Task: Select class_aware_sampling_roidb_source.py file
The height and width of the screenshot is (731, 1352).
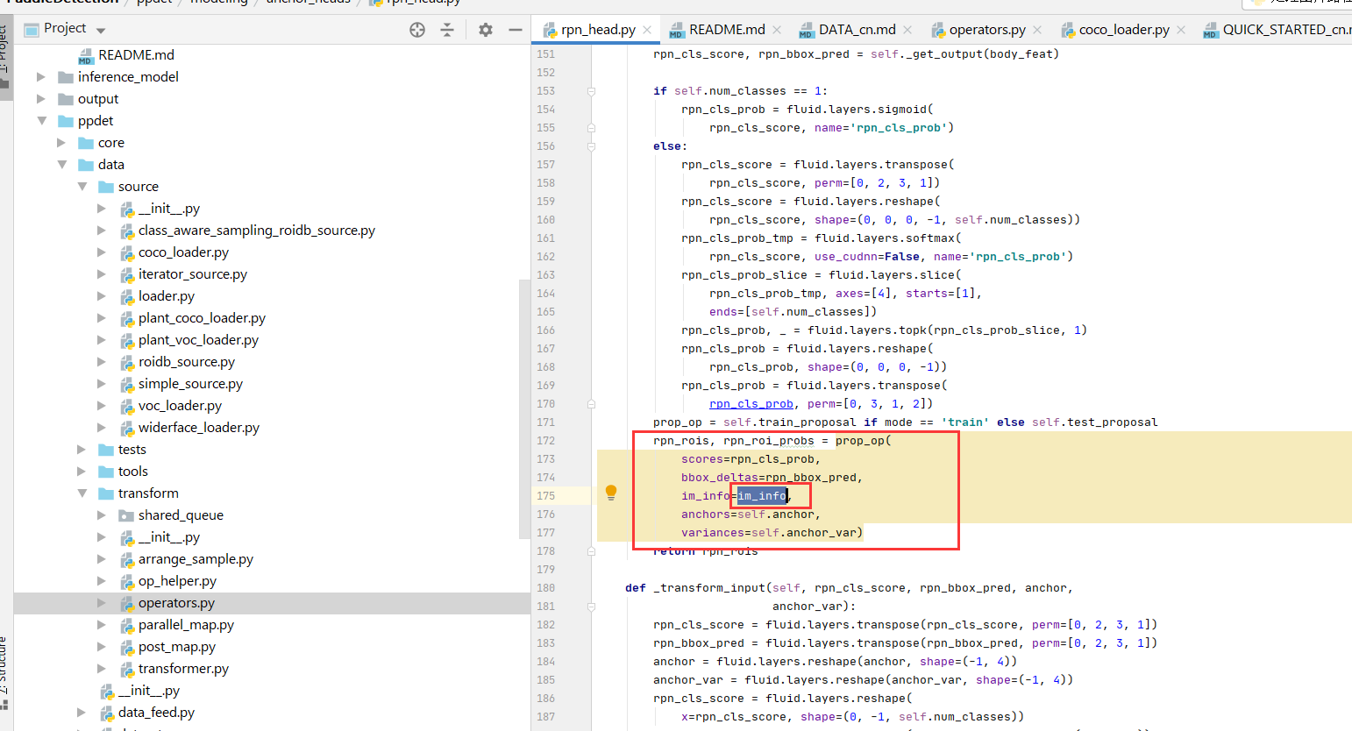Action: click(257, 231)
